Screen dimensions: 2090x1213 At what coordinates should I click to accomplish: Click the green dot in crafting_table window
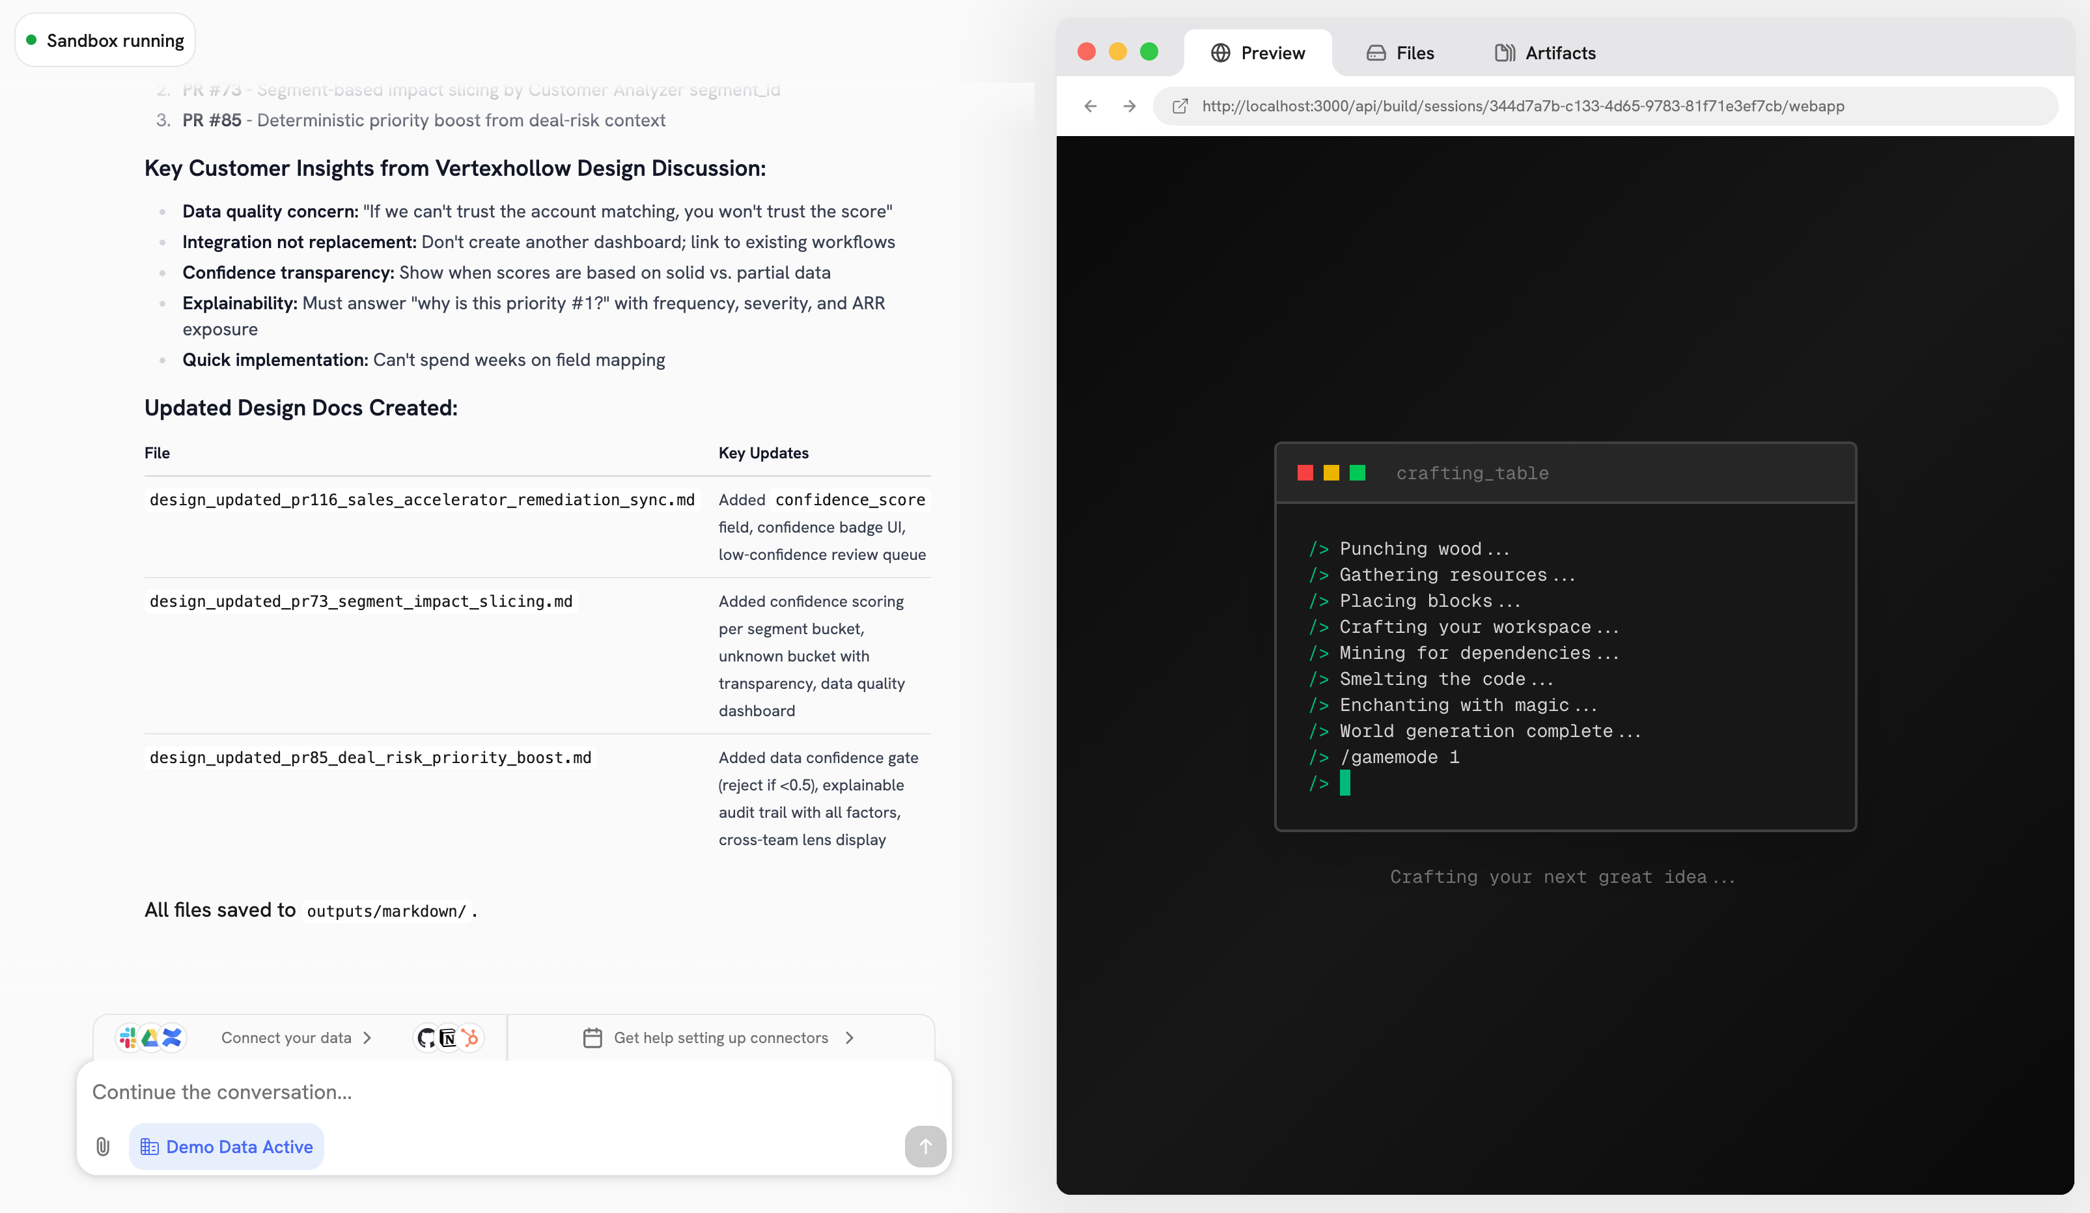tap(1358, 473)
